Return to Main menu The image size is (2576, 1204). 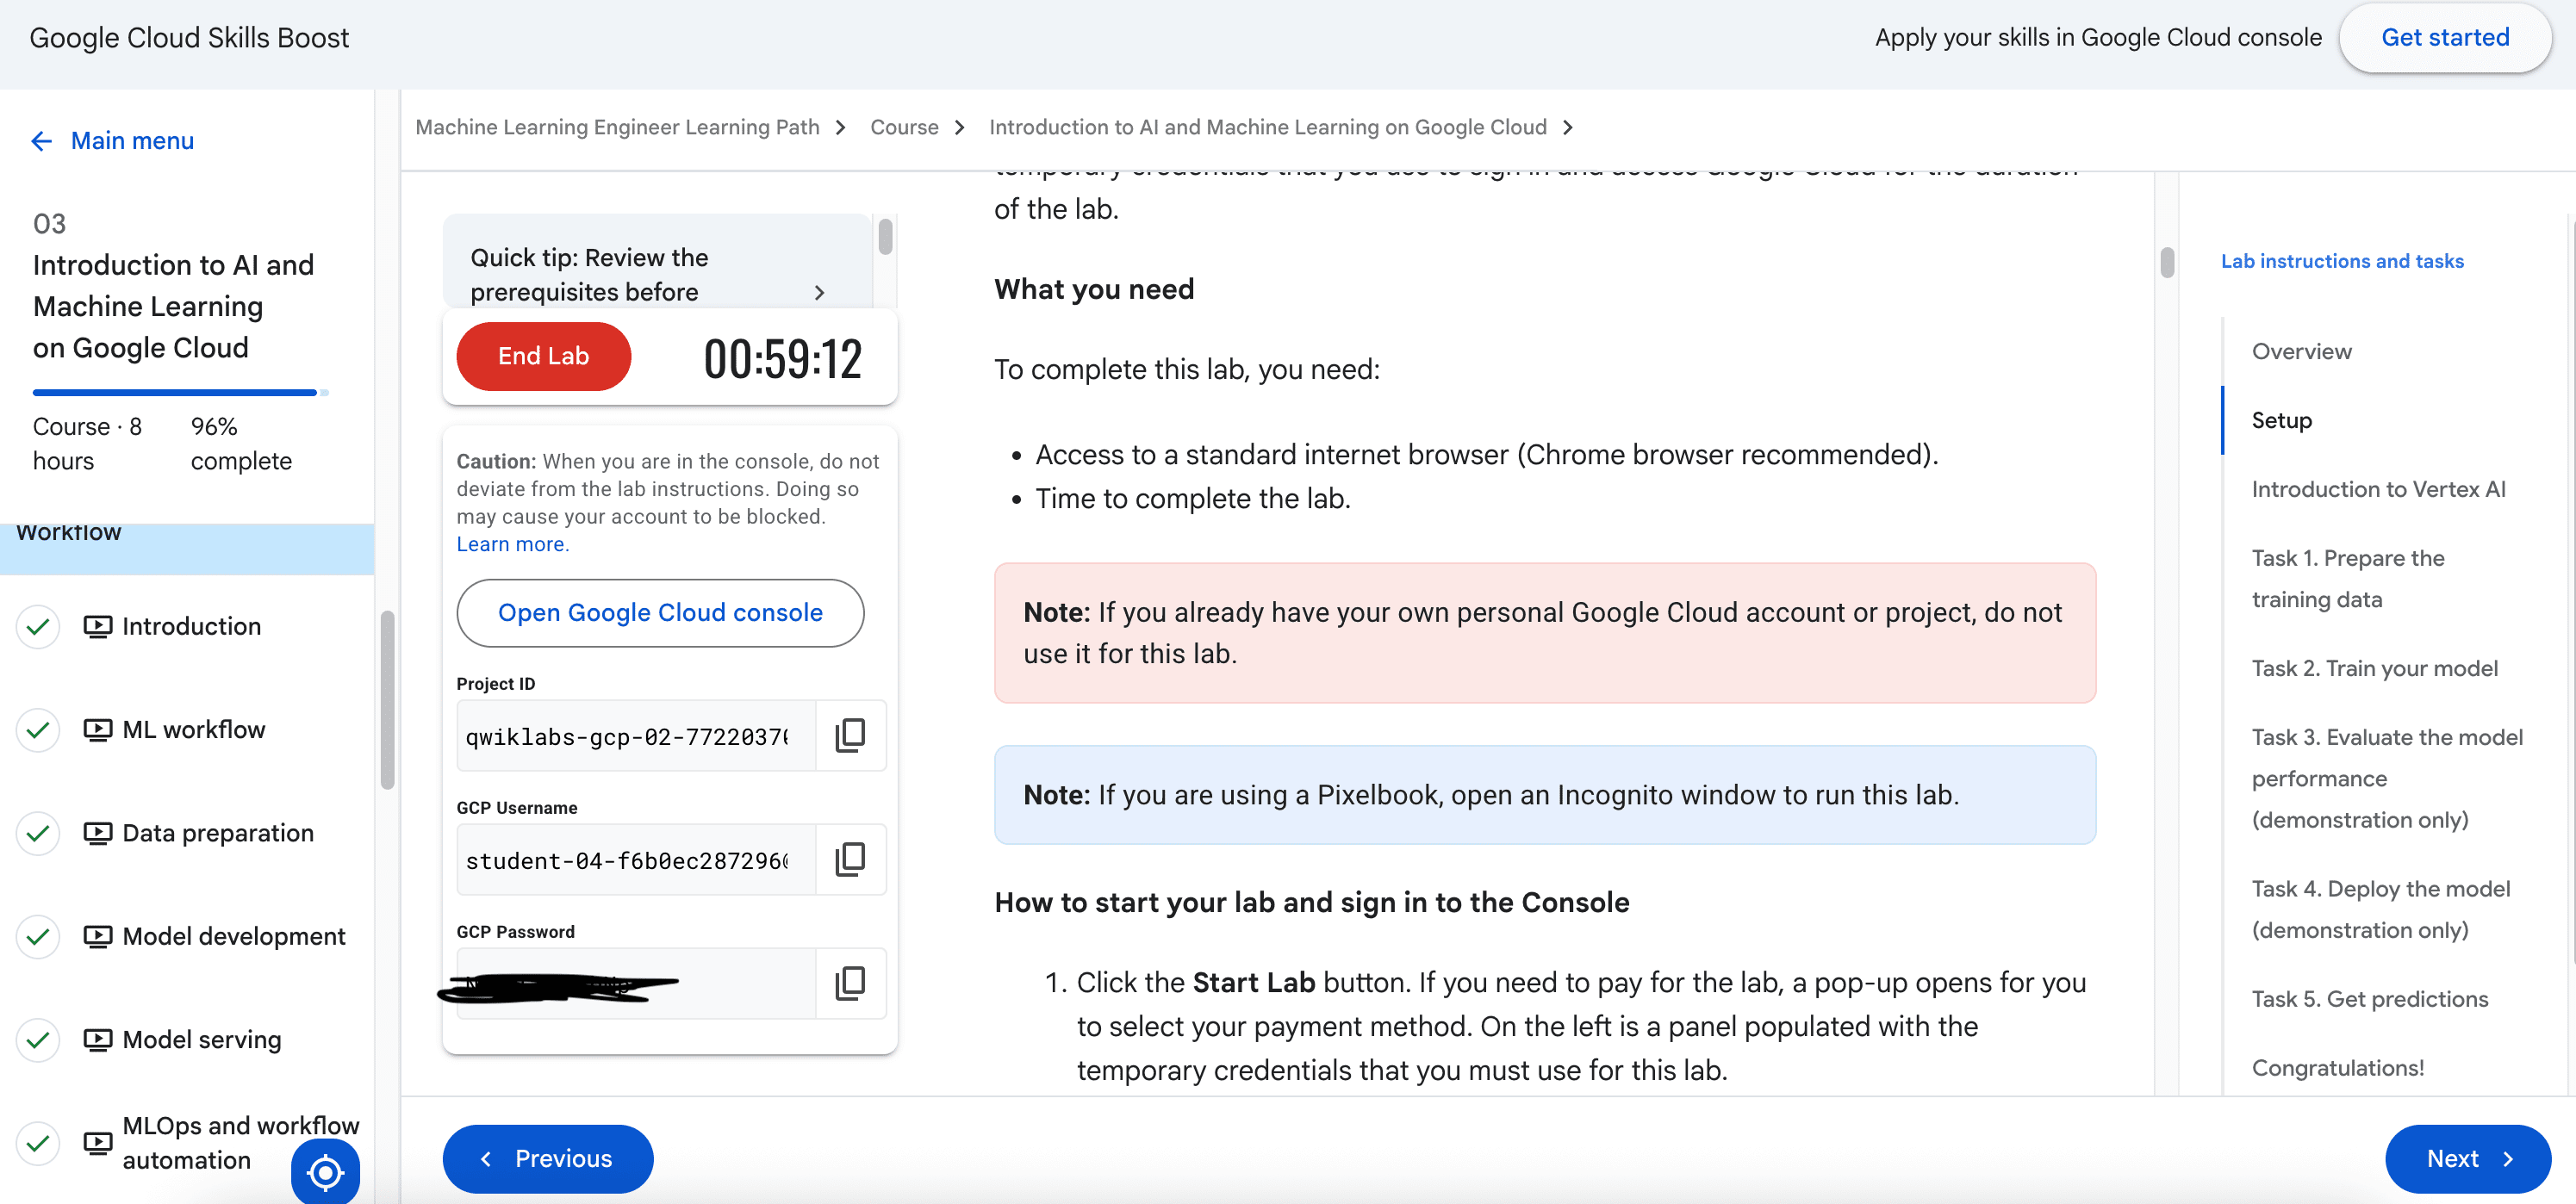pos(132,141)
